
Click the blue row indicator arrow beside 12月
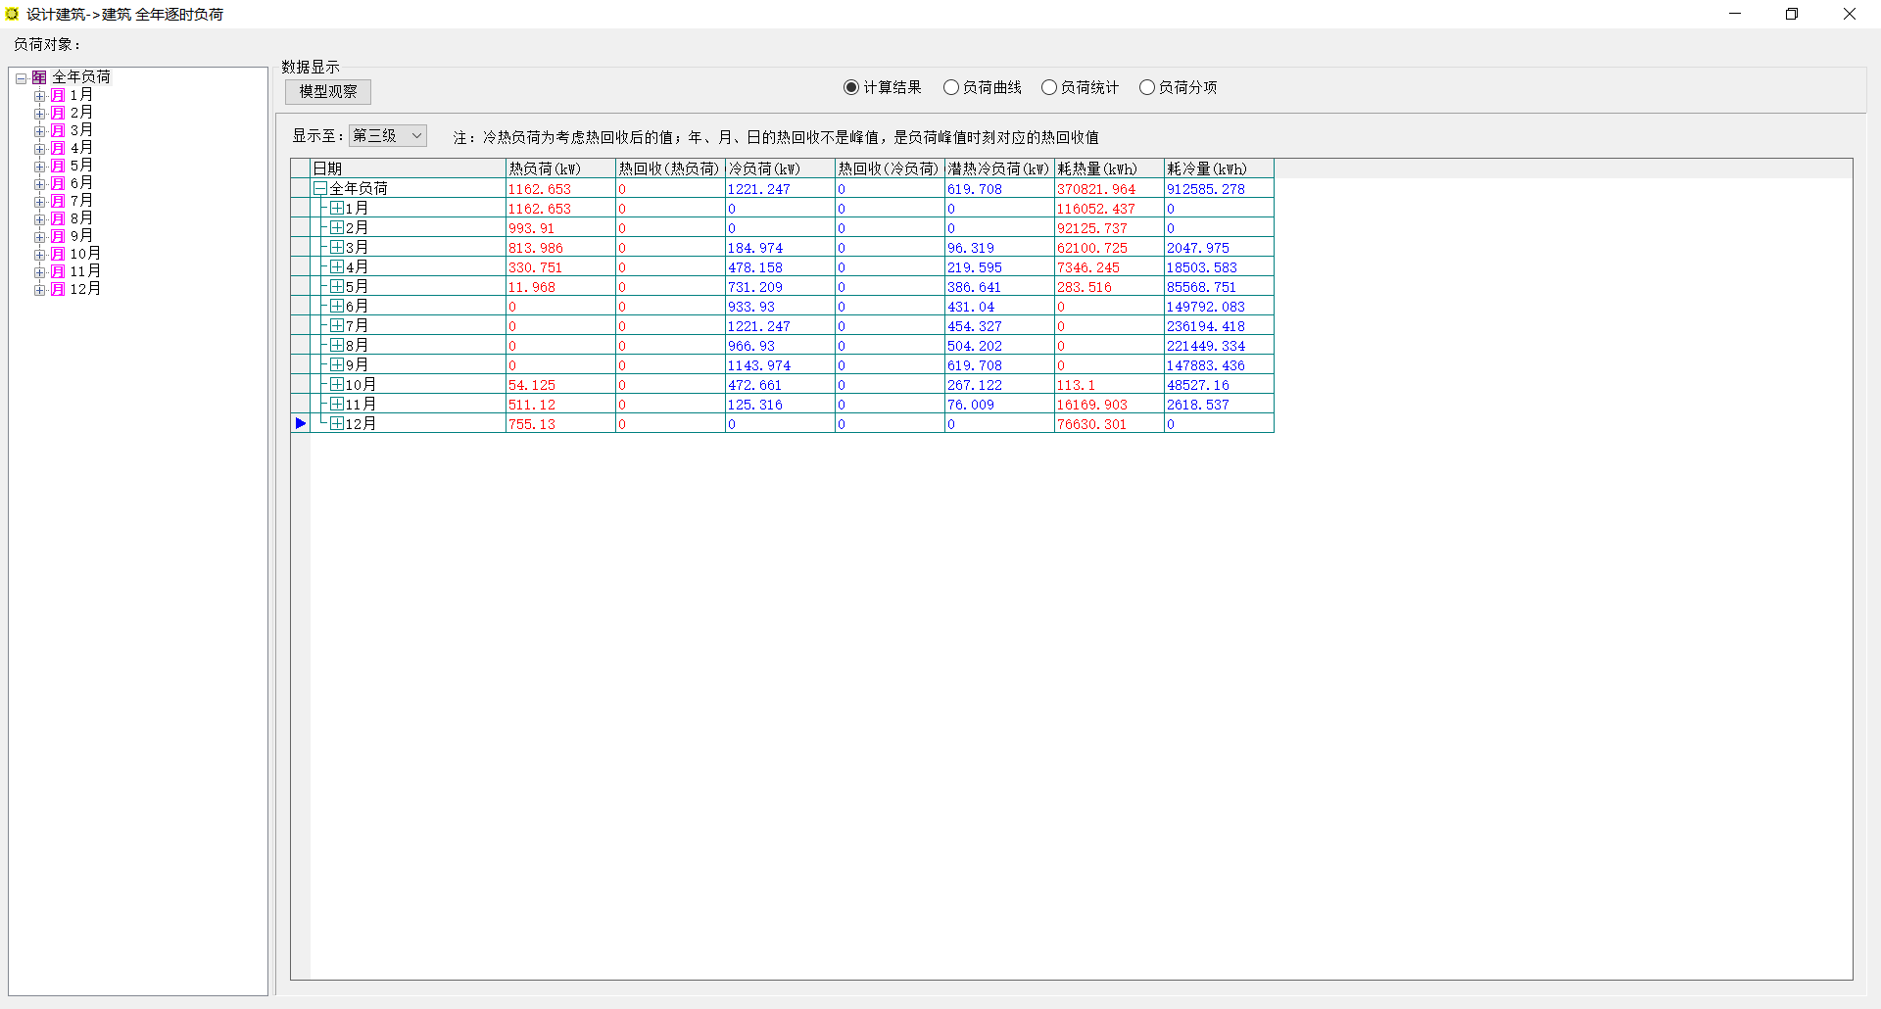[301, 423]
